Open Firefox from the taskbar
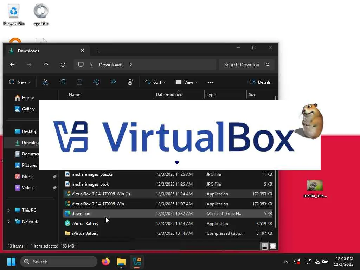 106,262
